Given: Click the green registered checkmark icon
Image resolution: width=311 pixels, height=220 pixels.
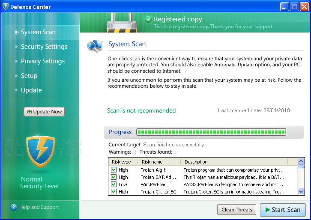Looking at the screenshot, I should [x=148, y=19].
